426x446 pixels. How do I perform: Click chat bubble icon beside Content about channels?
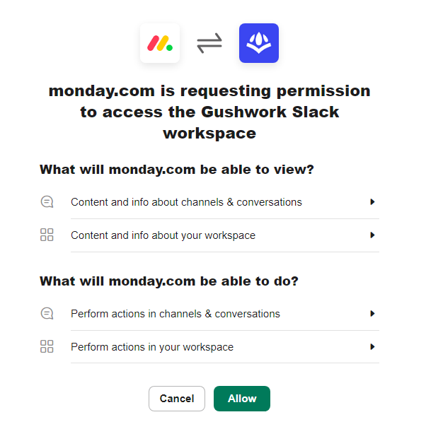(47, 202)
